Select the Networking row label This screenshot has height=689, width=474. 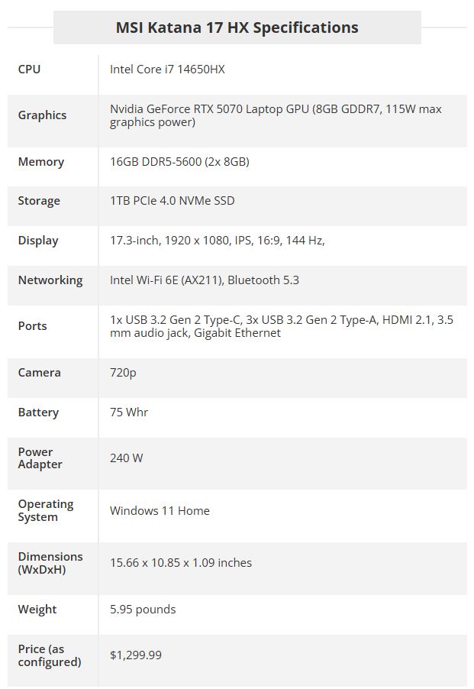tap(50, 280)
